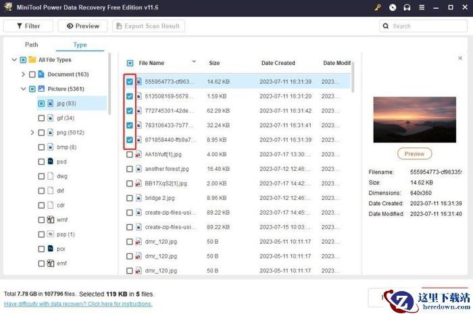The image size is (473, 314).
Task: Click the All File Types folder icon
Action: 32,59
